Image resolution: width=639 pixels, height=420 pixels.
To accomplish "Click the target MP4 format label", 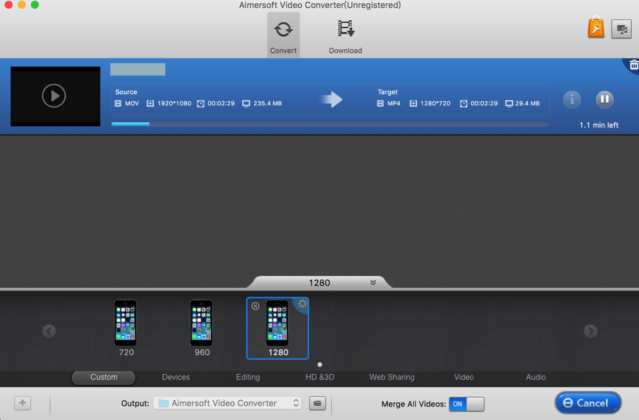I will point(393,103).
